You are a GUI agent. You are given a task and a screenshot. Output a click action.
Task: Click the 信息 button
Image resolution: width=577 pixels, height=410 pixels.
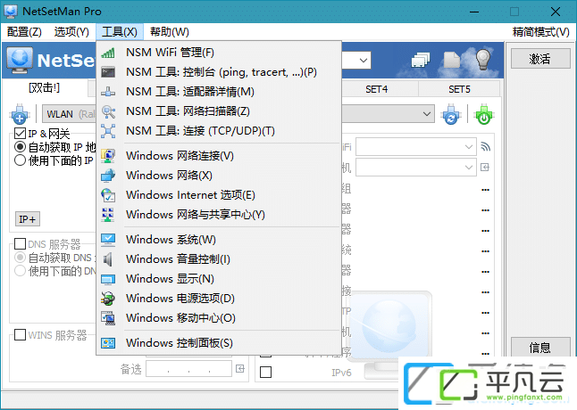(539, 347)
